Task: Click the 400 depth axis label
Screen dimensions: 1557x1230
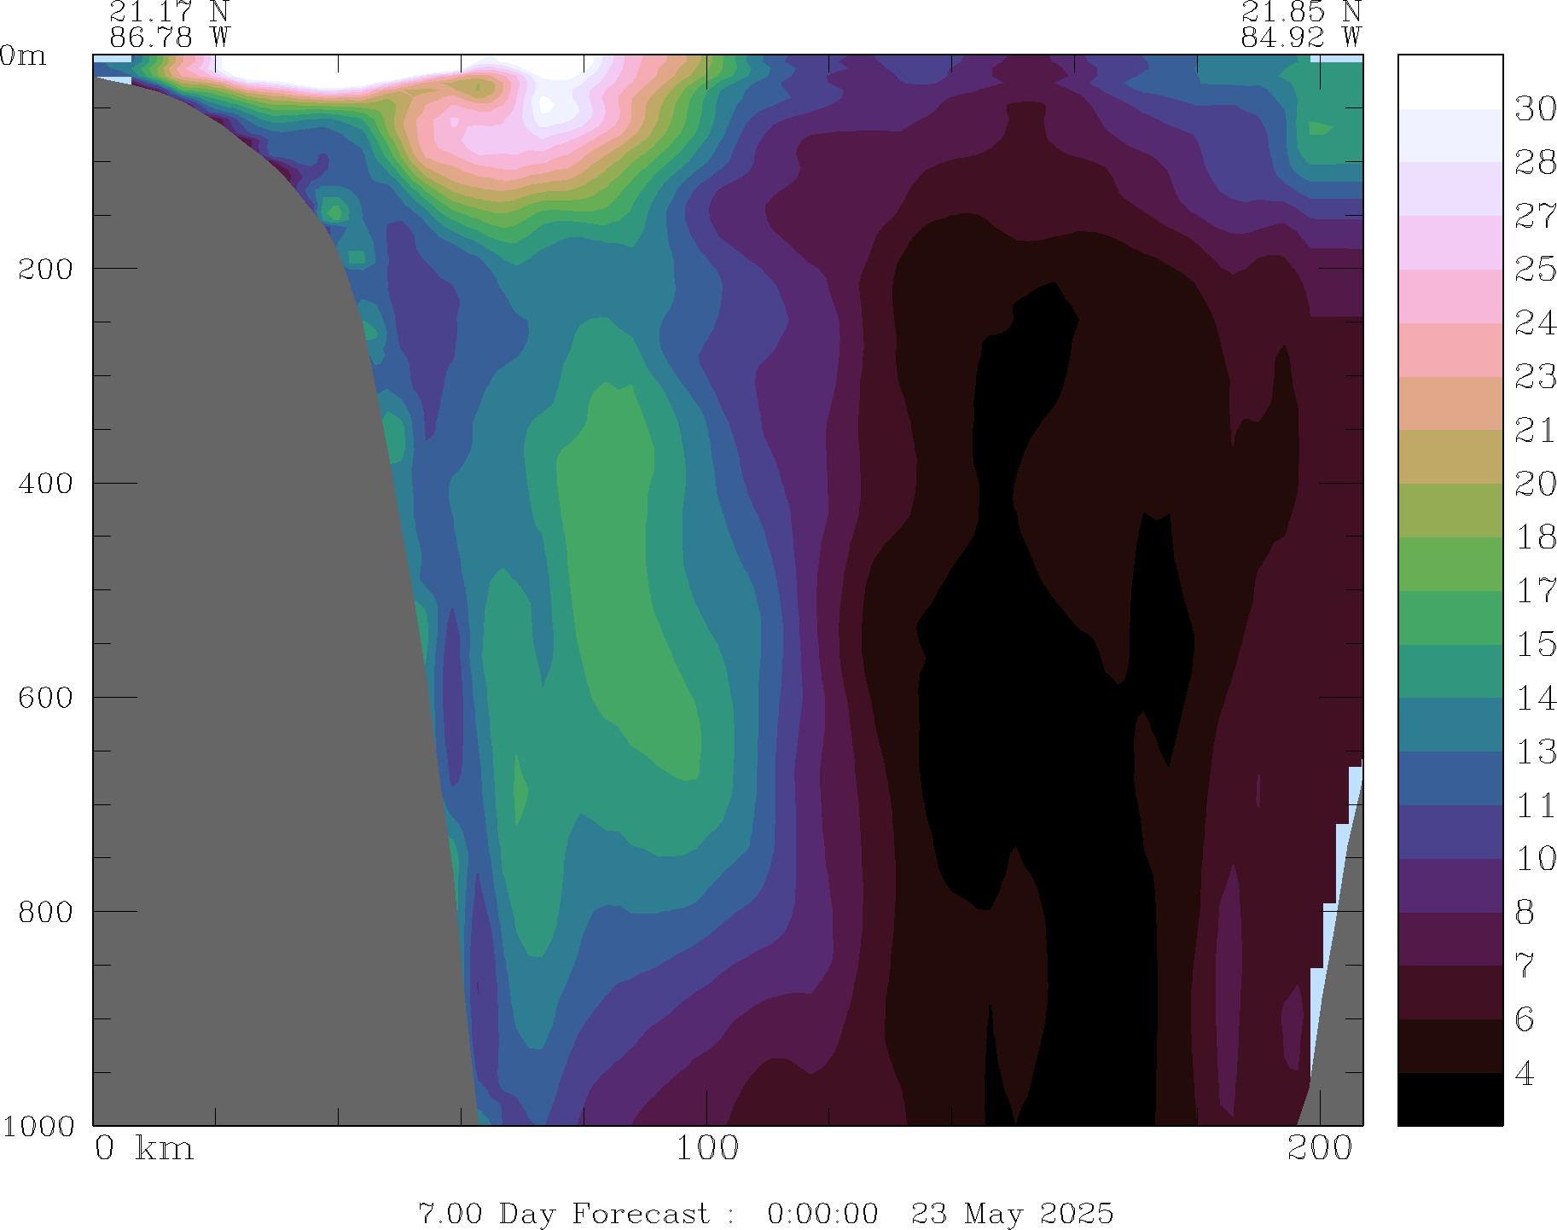Action: [x=46, y=483]
